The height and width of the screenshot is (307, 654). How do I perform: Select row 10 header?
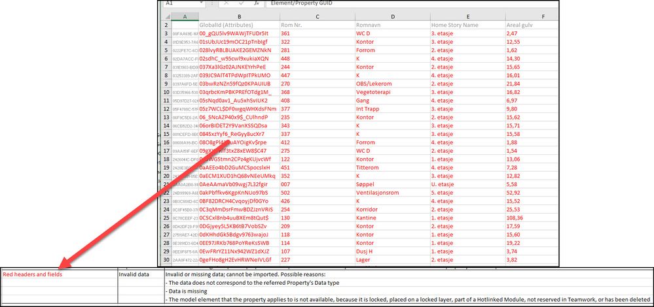pos(167,92)
